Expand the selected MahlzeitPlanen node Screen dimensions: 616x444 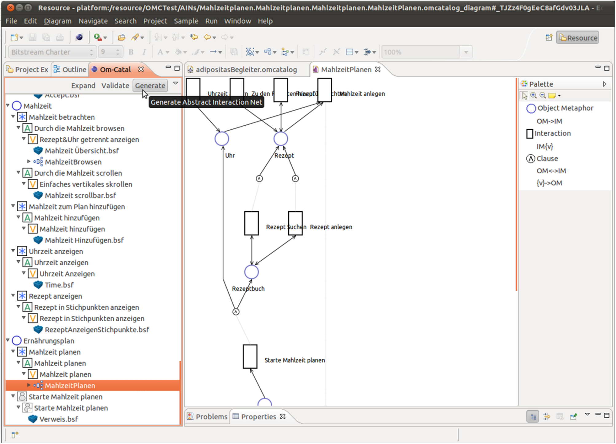[x=29, y=385]
